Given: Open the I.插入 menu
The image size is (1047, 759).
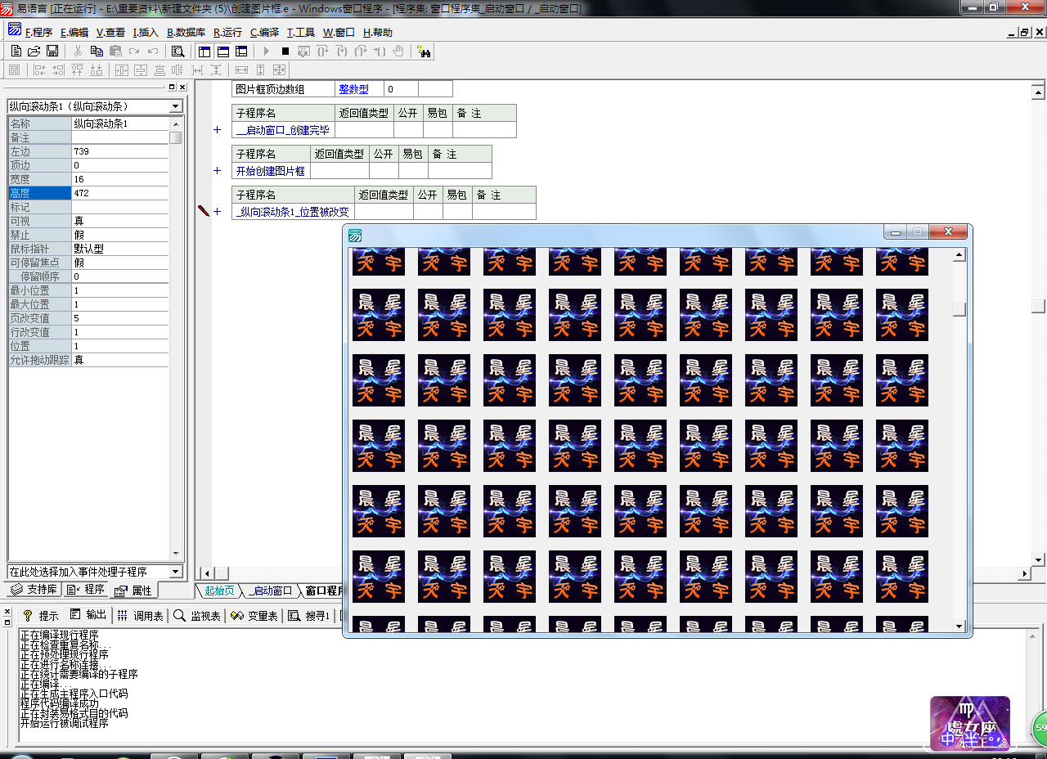Looking at the screenshot, I should click(146, 33).
